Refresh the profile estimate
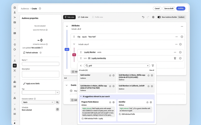The height and width of the screenshot is (125, 201). (x=31, y=53)
